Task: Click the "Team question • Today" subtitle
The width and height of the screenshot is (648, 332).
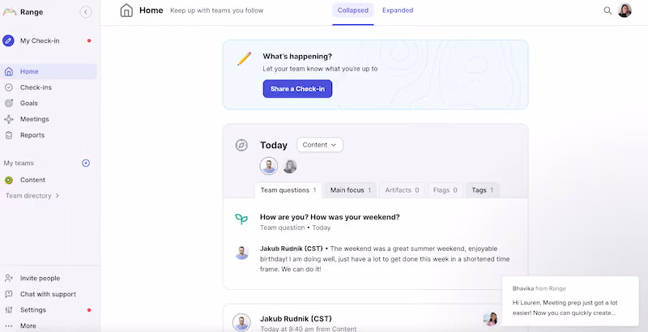Action: [x=295, y=228]
